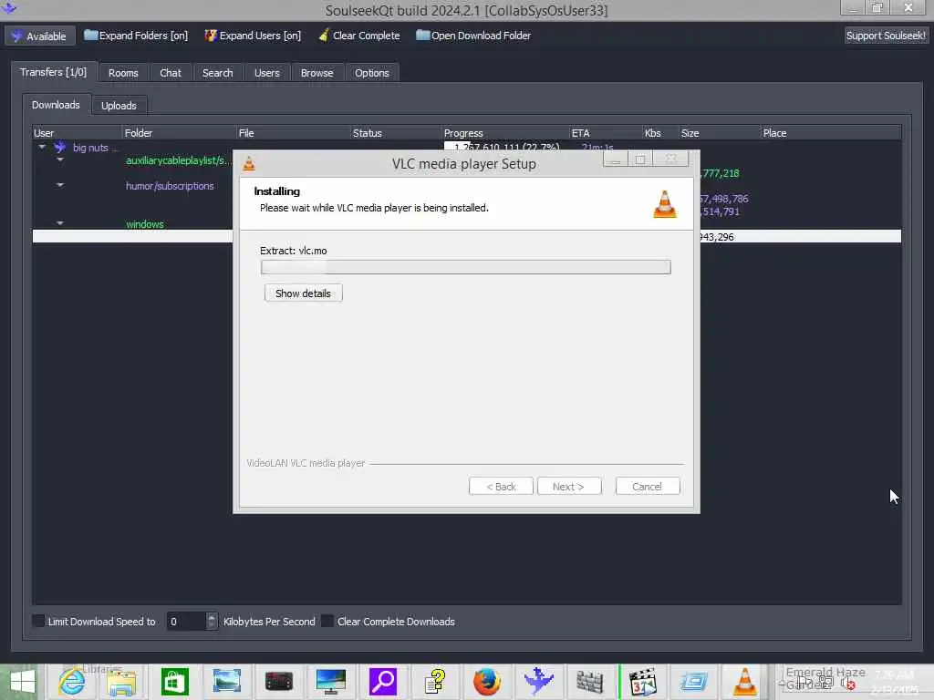Open the purple Search magnifier taskbar icon
The width and height of the screenshot is (934, 700).
382,682
